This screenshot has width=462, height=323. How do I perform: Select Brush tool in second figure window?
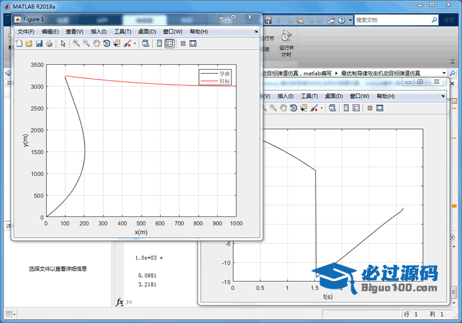(x=314, y=108)
